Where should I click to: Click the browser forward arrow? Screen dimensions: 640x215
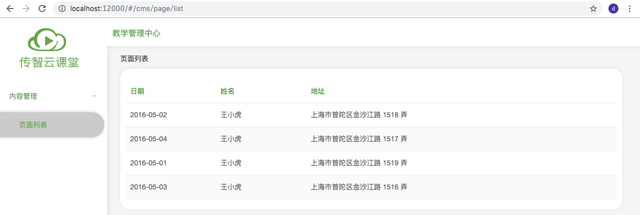(x=26, y=9)
